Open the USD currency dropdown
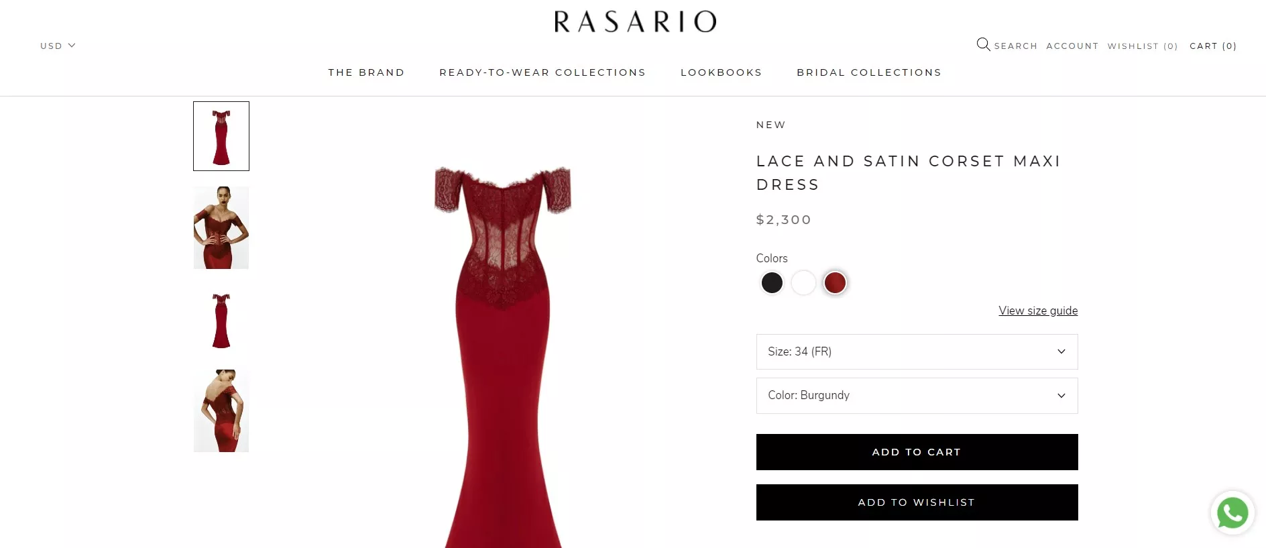Image resolution: width=1266 pixels, height=548 pixels. click(58, 46)
